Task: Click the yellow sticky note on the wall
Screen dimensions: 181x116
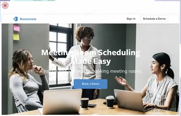Action: click(x=16, y=37)
